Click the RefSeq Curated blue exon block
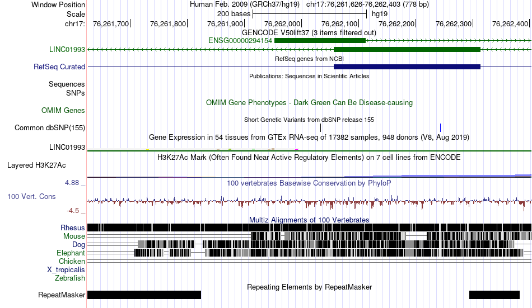532x308 pixels. coord(407,67)
